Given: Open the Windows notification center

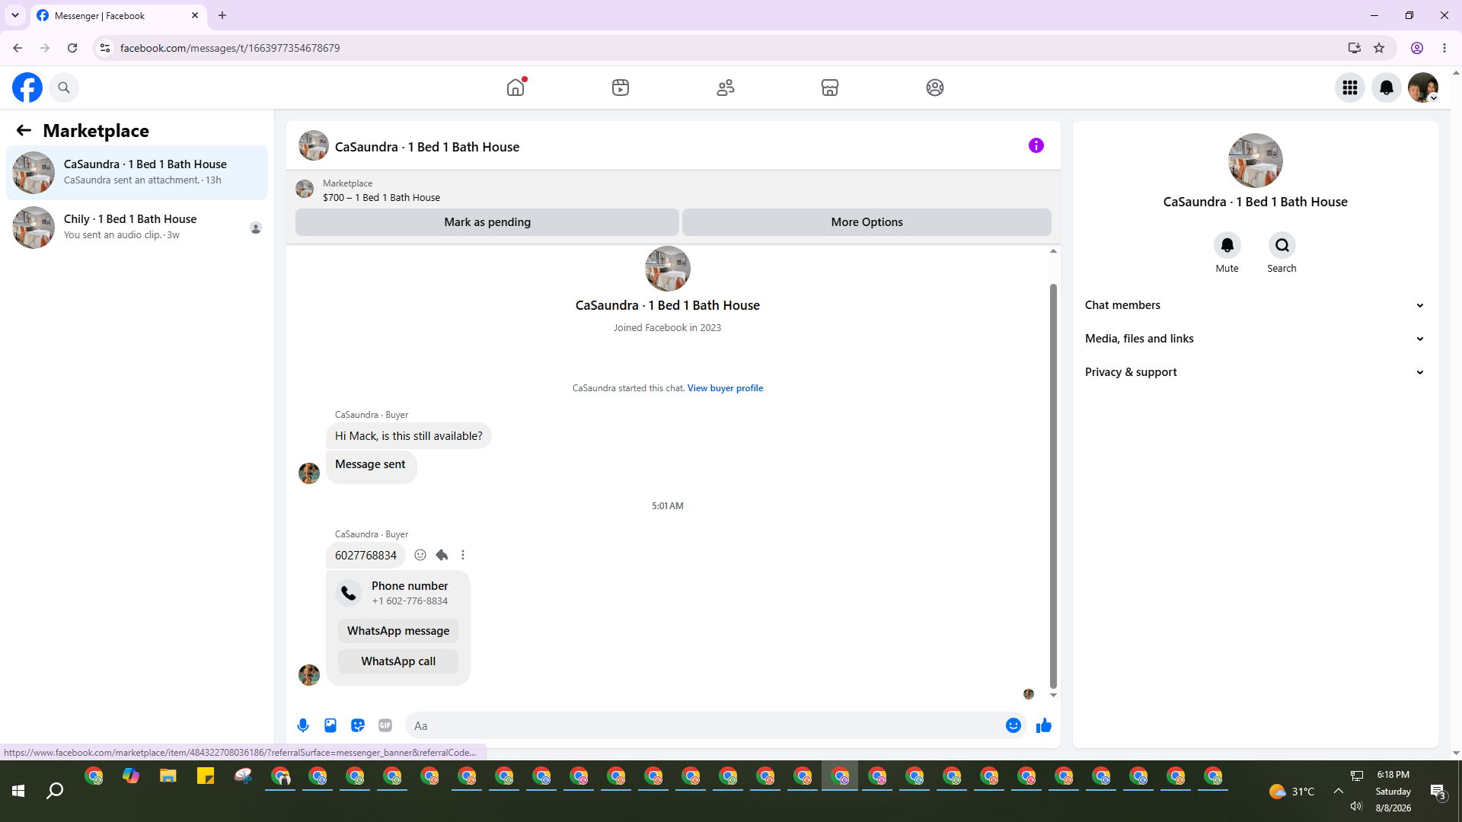Looking at the screenshot, I should click(x=1438, y=792).
